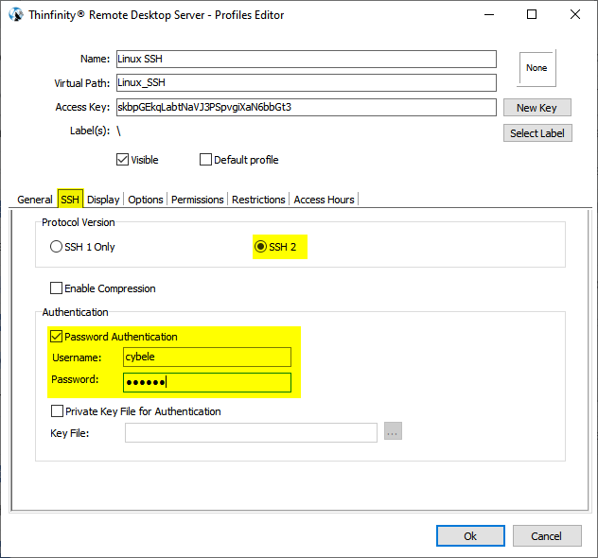Click the Username field containing cybele
Screen dimensions: 598x558
pos(207,357)
